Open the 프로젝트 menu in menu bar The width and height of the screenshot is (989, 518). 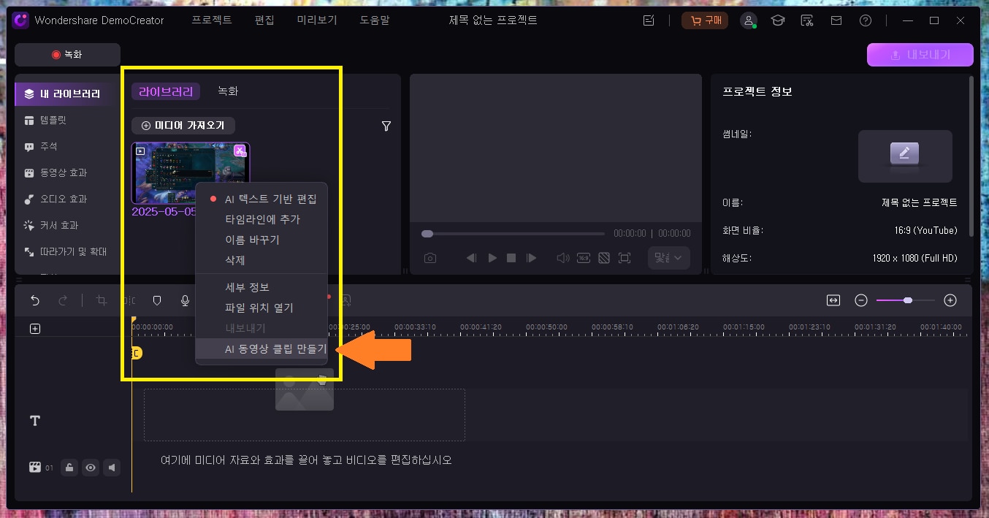coord(212,20)
